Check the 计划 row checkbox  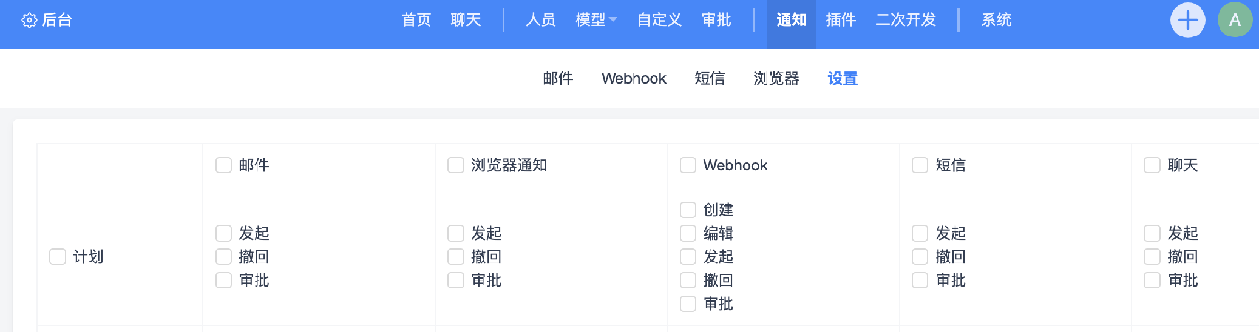coord(58,257)
